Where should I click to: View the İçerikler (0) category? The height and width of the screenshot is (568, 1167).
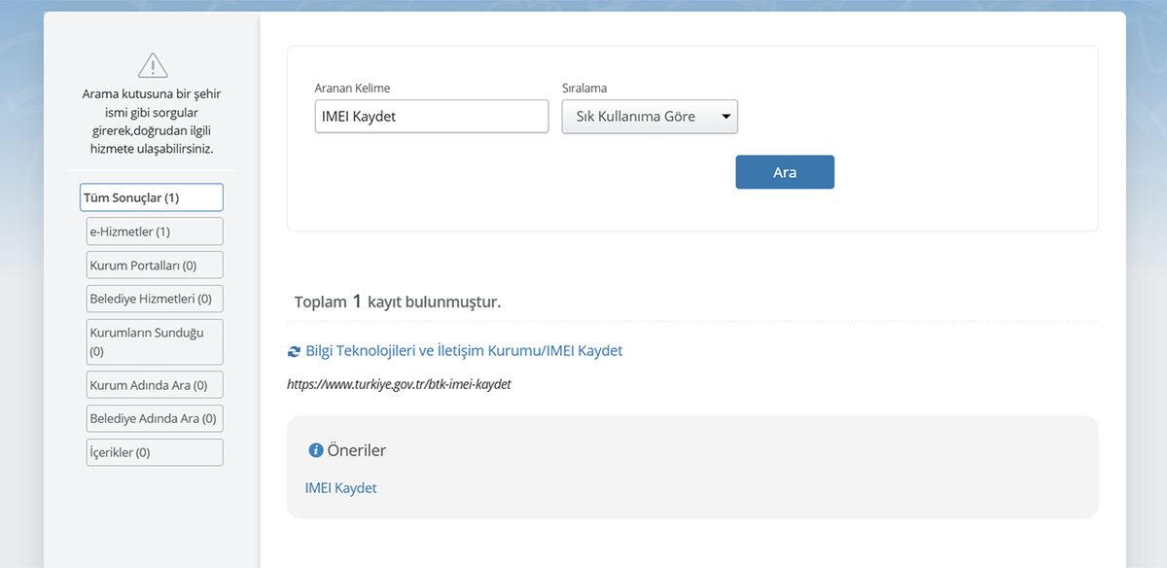155,452
